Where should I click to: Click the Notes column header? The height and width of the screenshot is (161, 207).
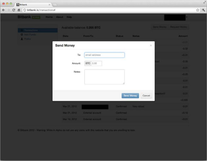pyautogui.click(x=136, y=36)
